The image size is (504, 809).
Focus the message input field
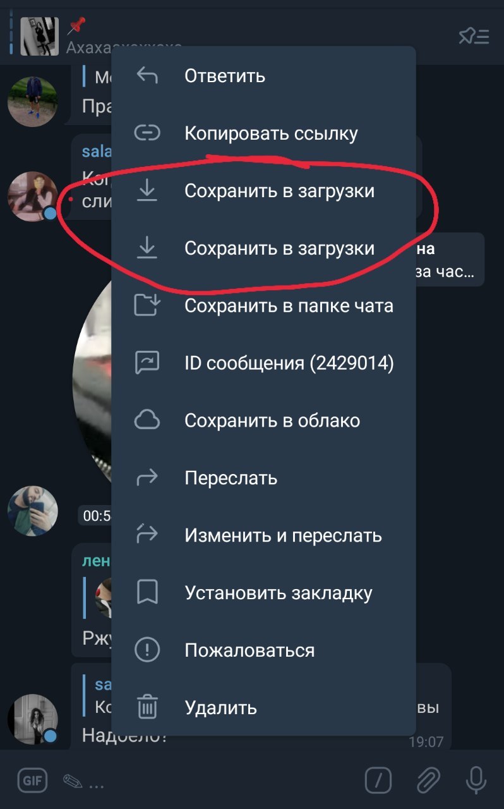(208, 781)
